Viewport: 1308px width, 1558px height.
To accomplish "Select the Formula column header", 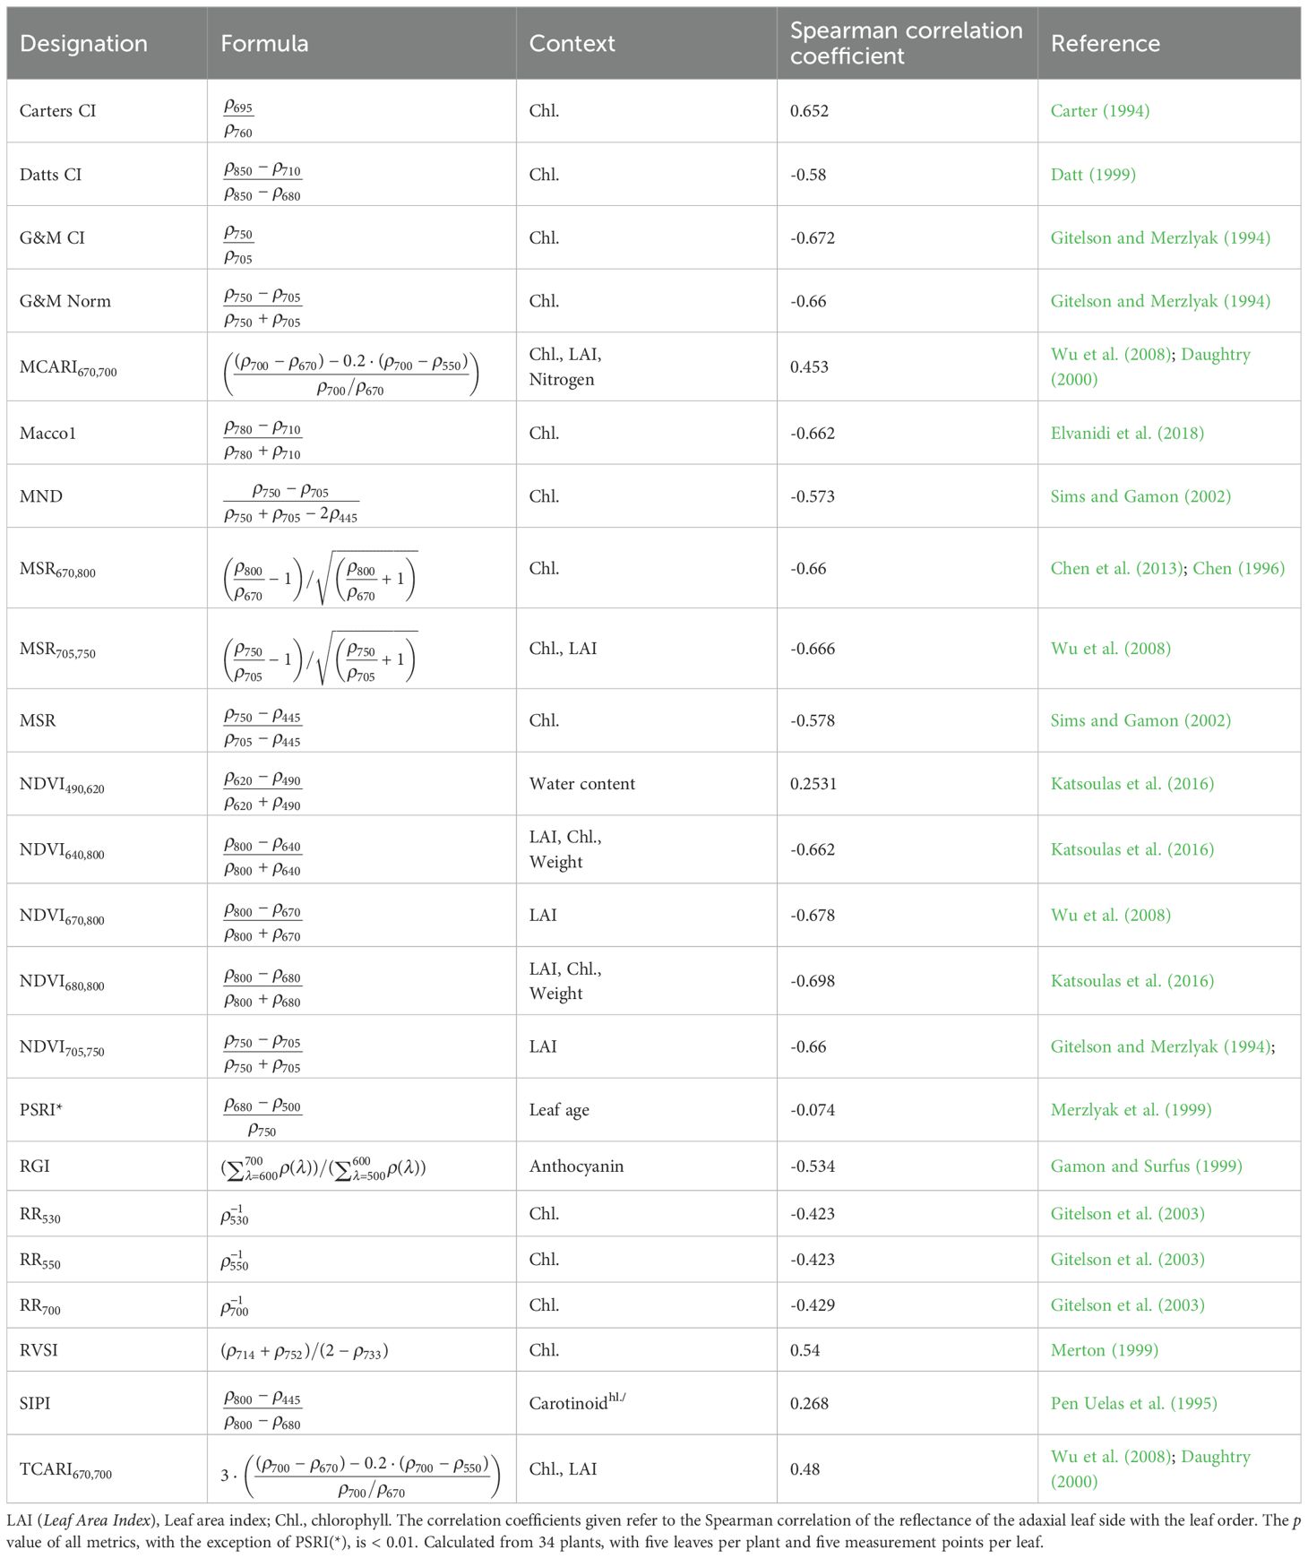I will pos(264,44).
